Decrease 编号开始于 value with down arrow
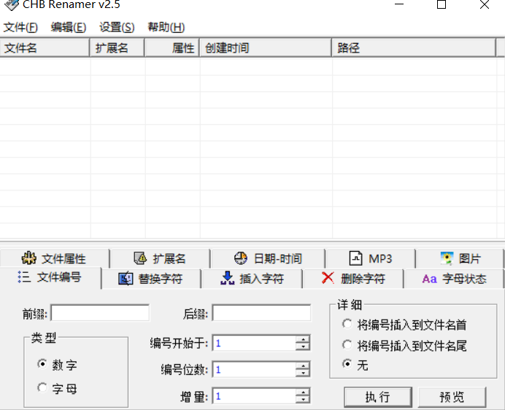 (x=302, y=347)
